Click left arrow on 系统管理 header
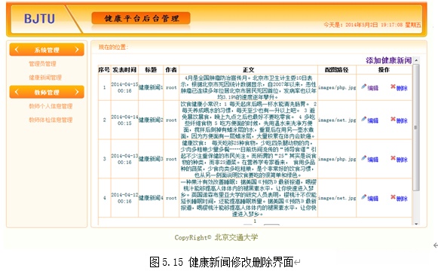The height and width of the screenshot is (271, 438). 16,50
